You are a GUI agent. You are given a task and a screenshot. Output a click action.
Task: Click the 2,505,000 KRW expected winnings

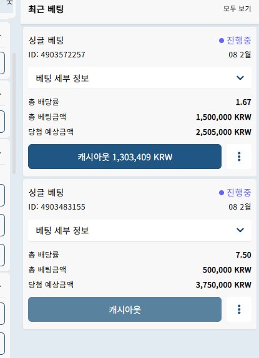point(223,132)
